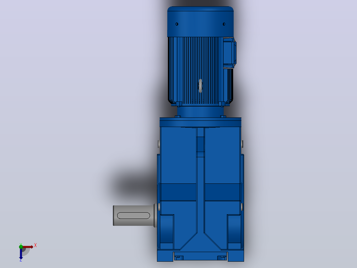Screen dimensions: 357x268
Task: Select the central vertical rib of gearbox
Action: [200, 180]
